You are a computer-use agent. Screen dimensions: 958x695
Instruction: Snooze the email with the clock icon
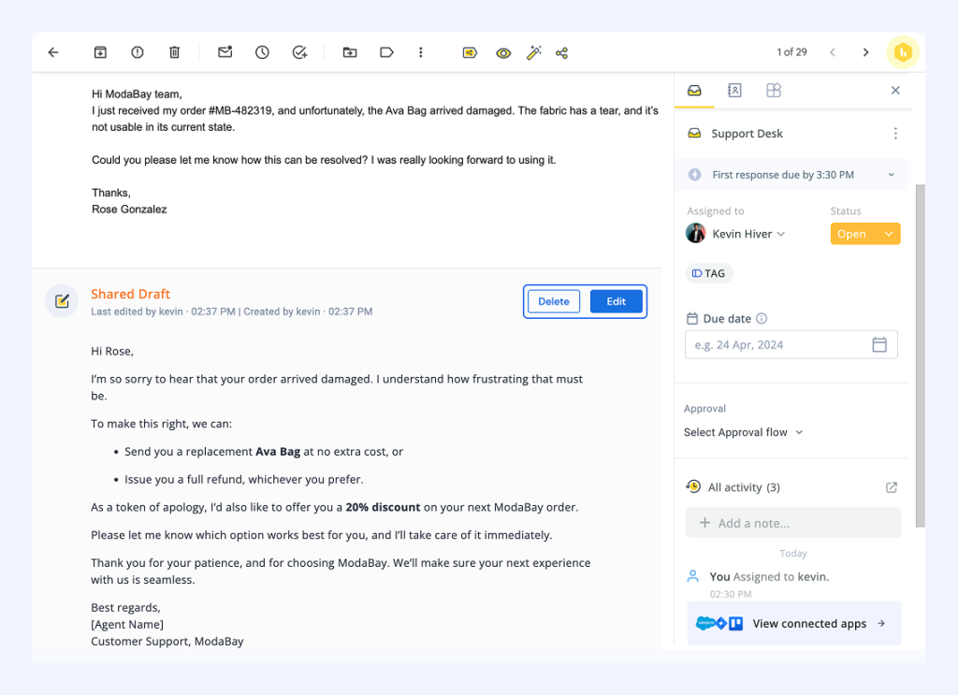(x=262, y=52)
